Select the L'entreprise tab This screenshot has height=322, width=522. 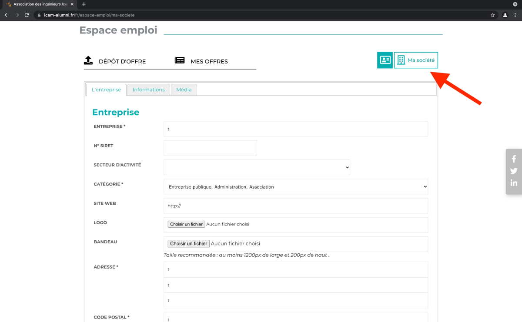click(107, 90)
